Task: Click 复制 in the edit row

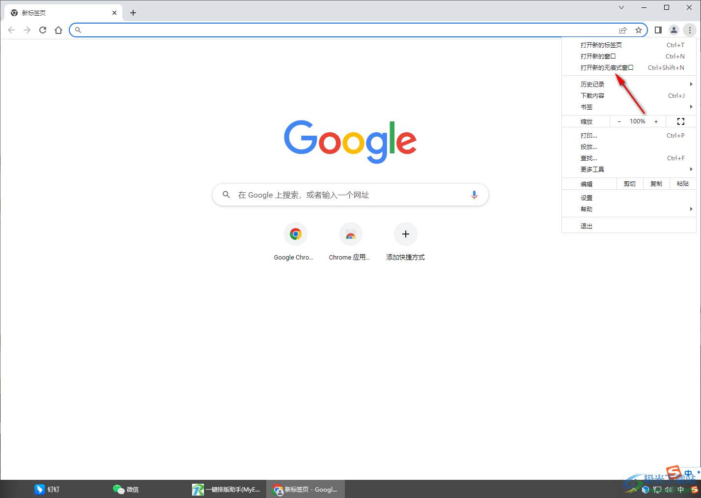Action: (656, 184)
